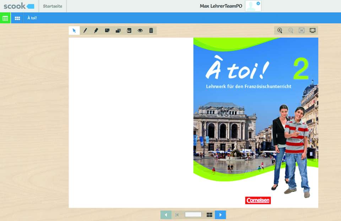Go to the next page

coord(220,215)
